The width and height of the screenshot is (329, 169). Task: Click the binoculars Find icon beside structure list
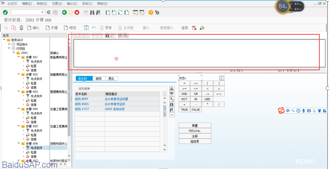tap(172, 104)
